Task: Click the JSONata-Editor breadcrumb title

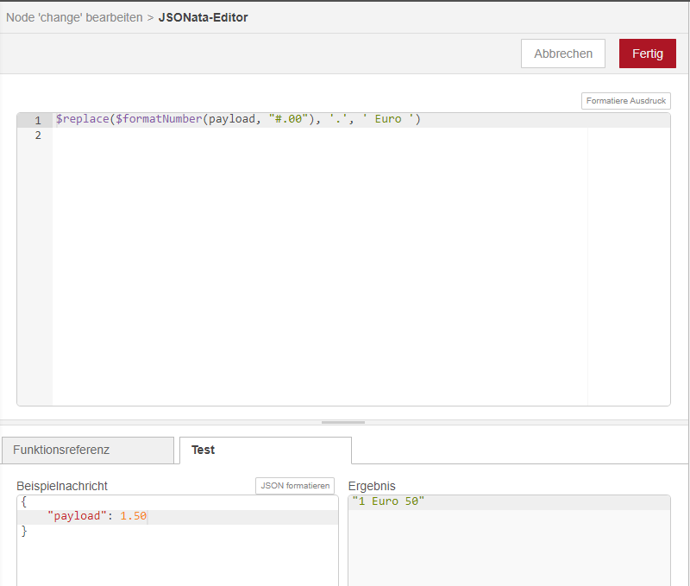Action: coord(203,17)
